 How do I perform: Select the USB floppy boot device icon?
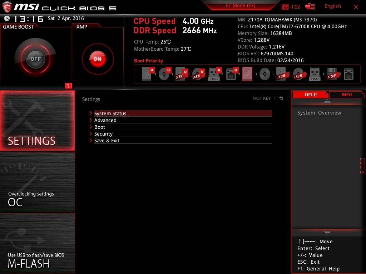tap(332, 74)
